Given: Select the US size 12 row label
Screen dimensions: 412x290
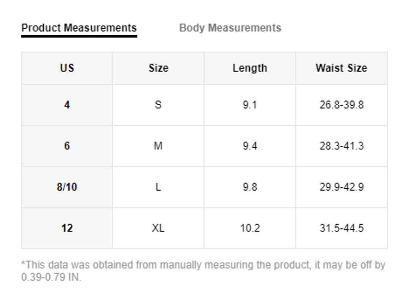Looking at the screenshot, I should (67, 228).
